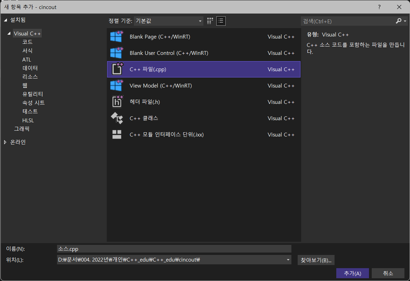
Task: Click the Blank Page (C++/WinRT) template icon
Action: click(x=116, y=36)
